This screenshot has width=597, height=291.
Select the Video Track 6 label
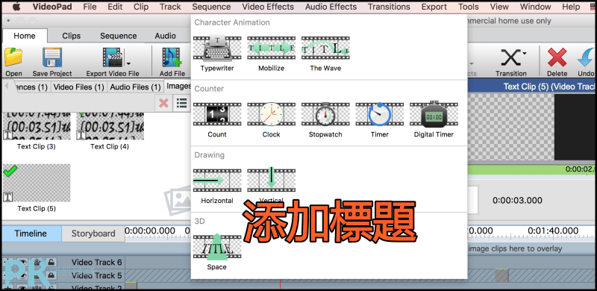point(97,263)
